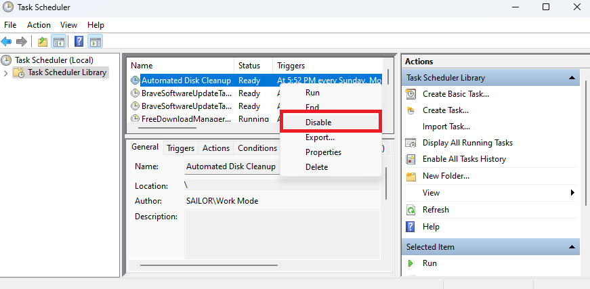Click the Automated Disk Cleanup task clock icon
The width and height of the screenshot is (590, 289).
tap(135, 81)
